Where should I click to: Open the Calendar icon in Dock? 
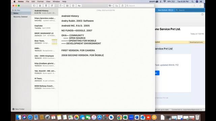pos(53,117)
